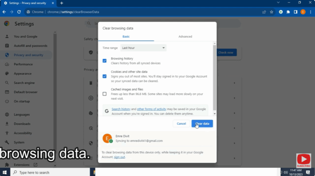Open Accessibility settings
The width and height of the screenshot is (315, 176).
coord(23,133)
